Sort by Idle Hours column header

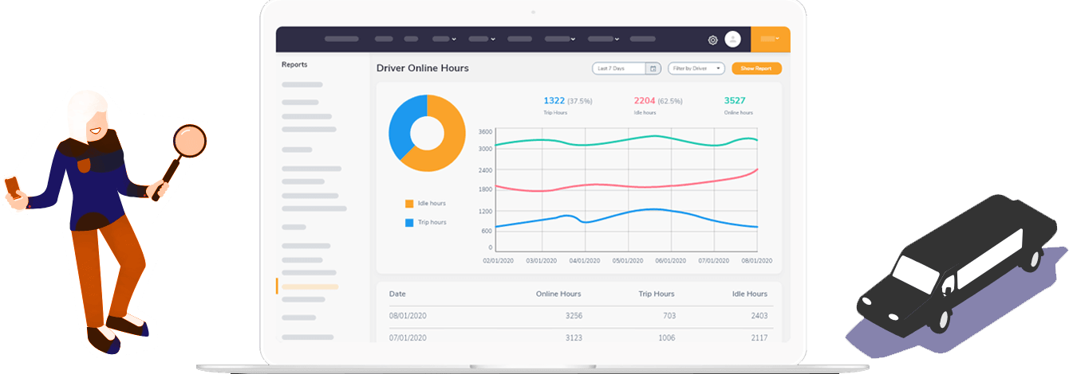[750, 294]
